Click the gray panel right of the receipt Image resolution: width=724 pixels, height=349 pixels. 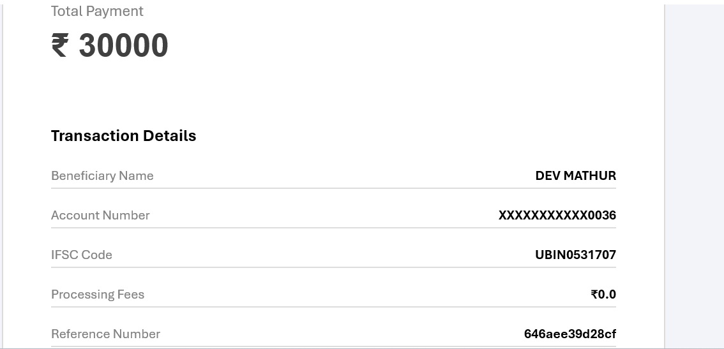pos(694,172)
